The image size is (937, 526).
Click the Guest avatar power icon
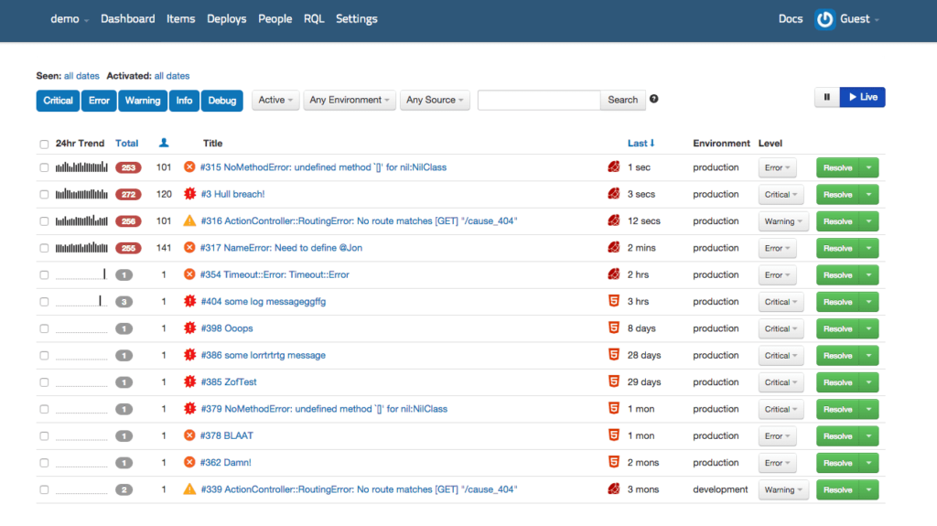824,19
